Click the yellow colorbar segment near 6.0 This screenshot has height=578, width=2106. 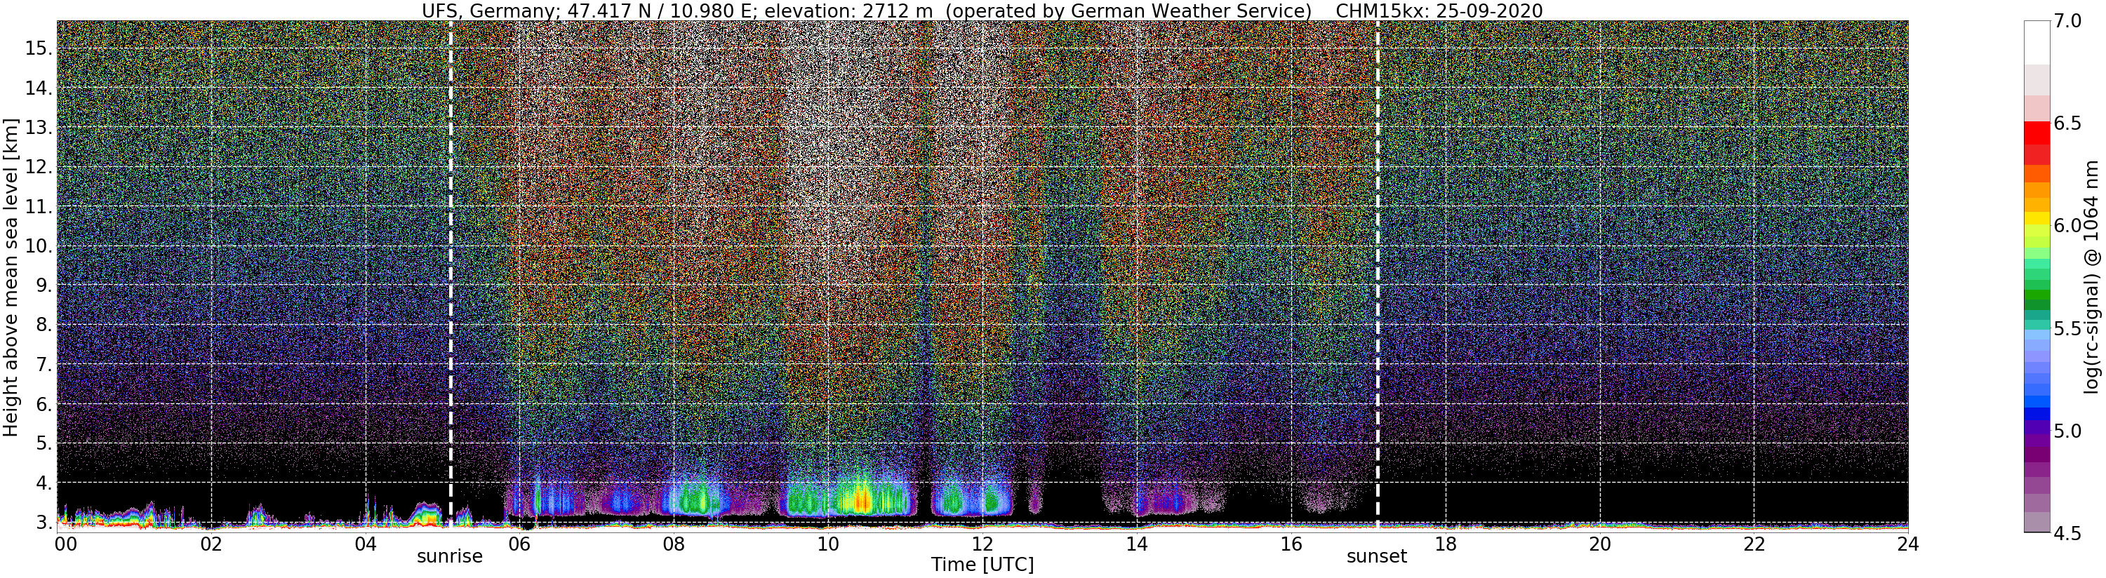[x=2037, y=219]
